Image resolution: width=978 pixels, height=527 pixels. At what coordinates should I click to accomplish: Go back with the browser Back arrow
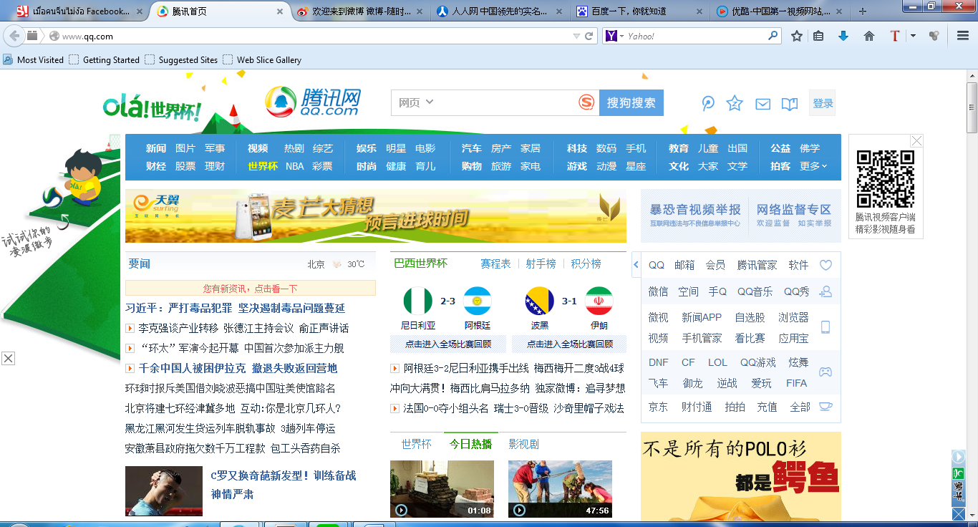point(14,36)
